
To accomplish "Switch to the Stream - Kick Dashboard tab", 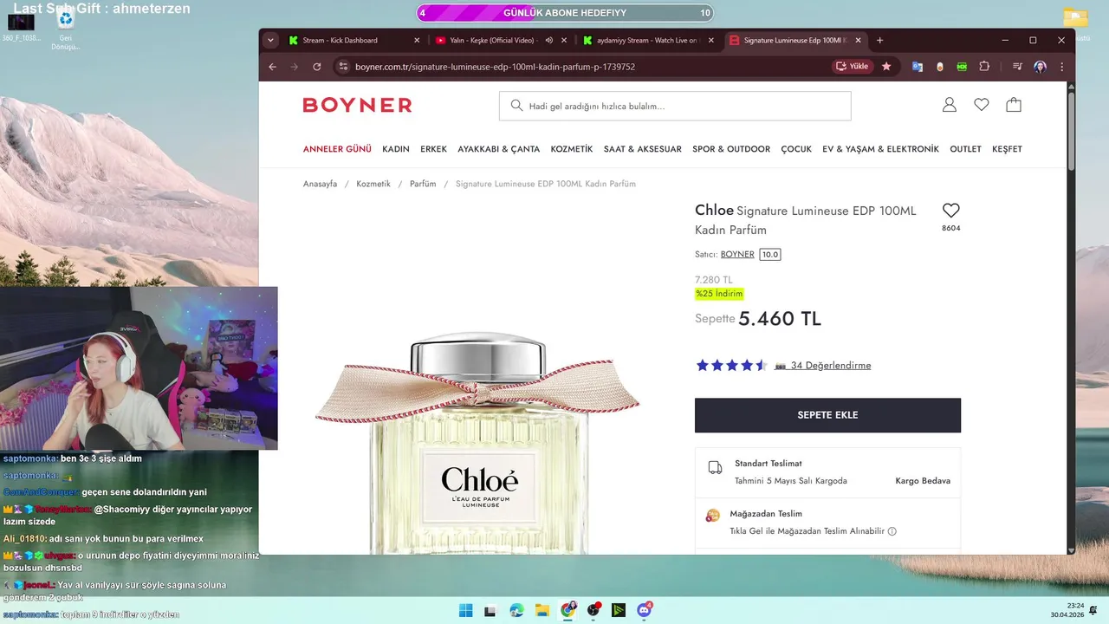I will click(353, 40).
